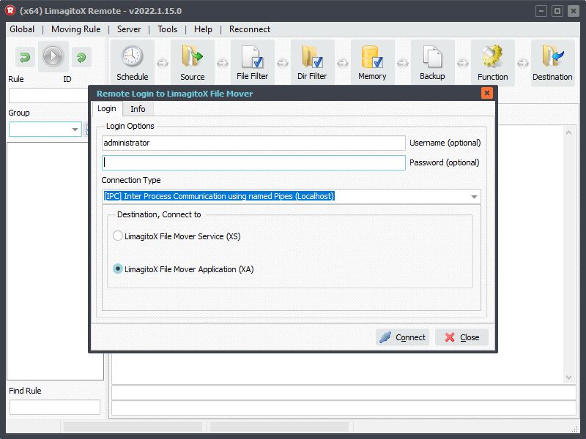Click the arrow between Memory and Backup
The height and width of the screenshot is (439, 586).
point(402,63)
